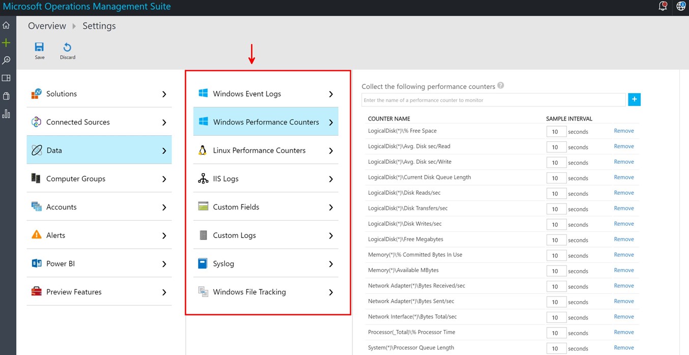Expand Accounts chevron arrow
This screenshot has width=689, height=355.
164,208
